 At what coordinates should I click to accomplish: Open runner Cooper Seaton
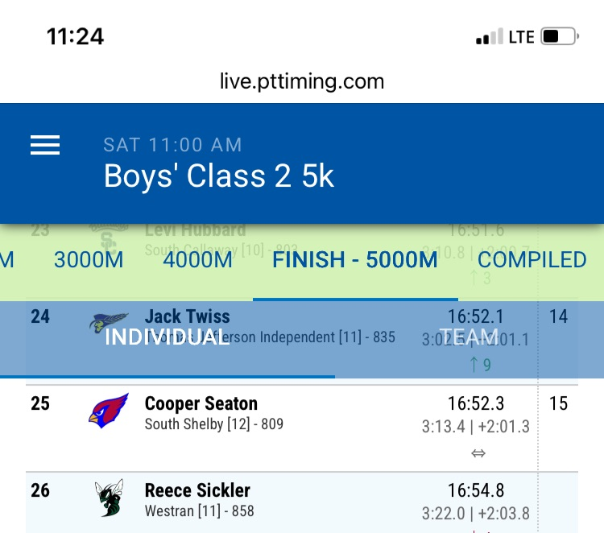[201, 403]
